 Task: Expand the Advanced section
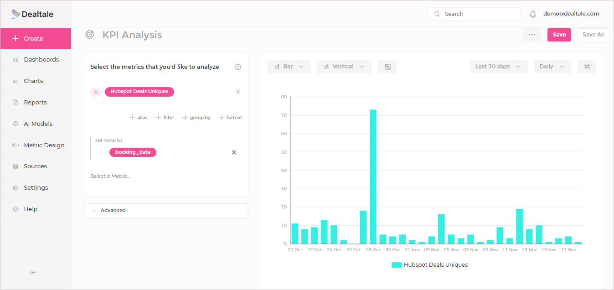[166, 211]
